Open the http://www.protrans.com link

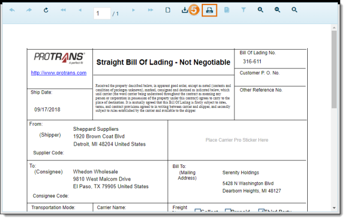click(58, 73)
